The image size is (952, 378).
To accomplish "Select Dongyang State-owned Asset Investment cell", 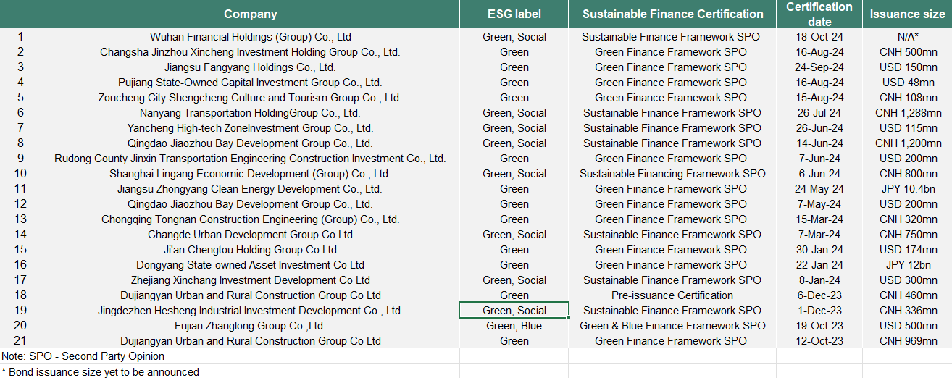I will [x=250, y=265].
